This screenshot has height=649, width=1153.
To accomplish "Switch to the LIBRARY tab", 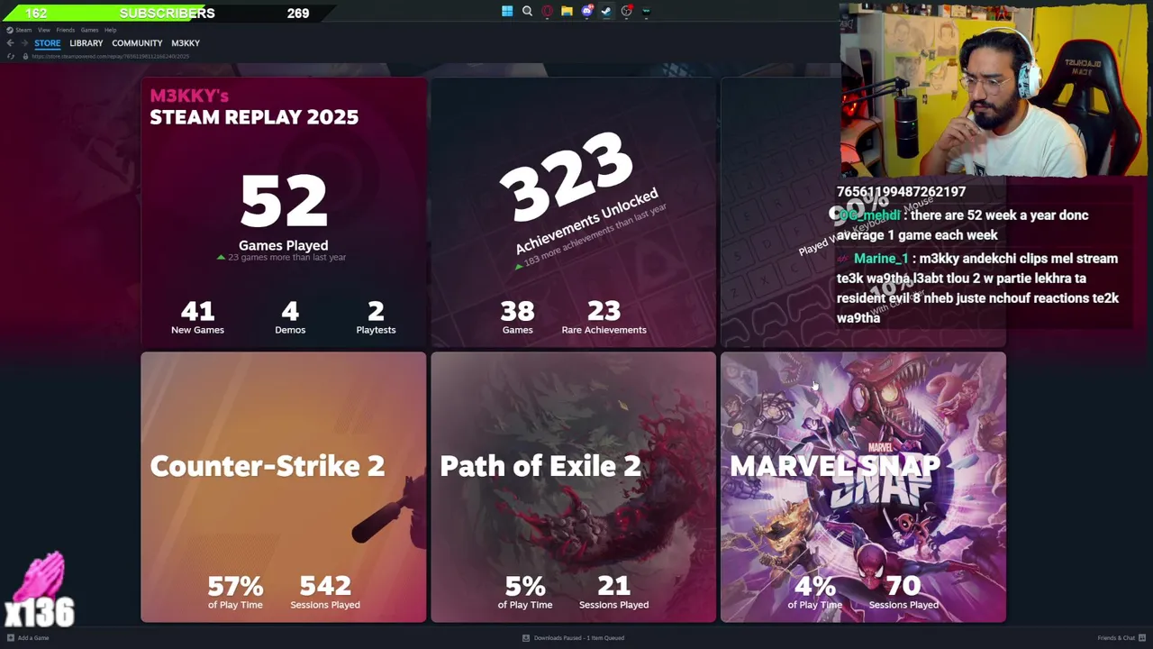I will point(86,43).
